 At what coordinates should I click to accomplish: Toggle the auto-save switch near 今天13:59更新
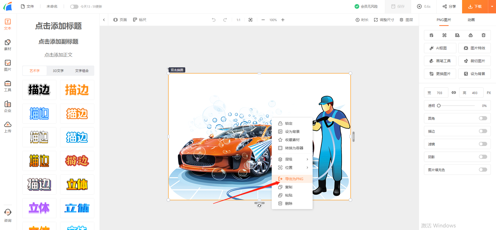click(x=74, y=6)
